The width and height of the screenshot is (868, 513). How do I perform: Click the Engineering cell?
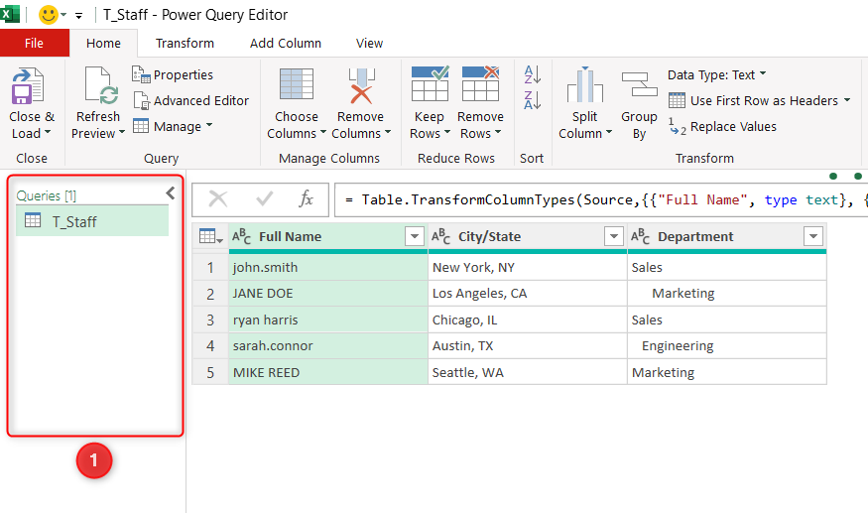coord(727,345)
